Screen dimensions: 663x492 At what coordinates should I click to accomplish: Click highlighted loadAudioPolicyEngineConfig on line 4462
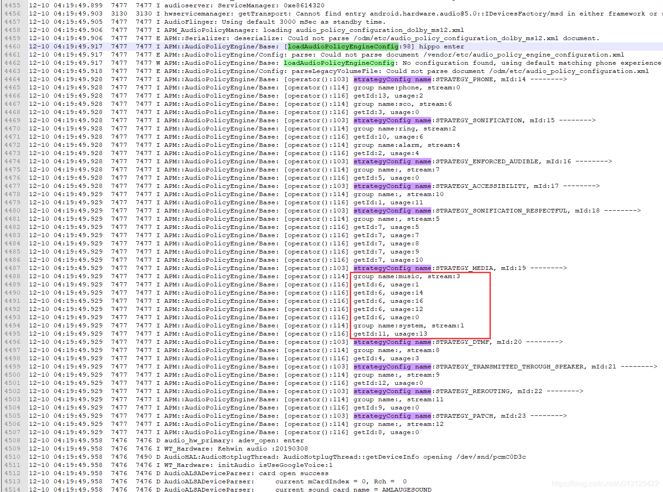(339, 63)
